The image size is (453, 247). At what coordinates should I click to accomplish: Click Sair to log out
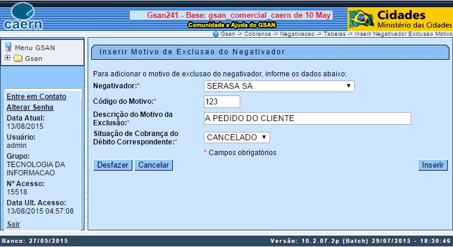(x=13, y=224)
